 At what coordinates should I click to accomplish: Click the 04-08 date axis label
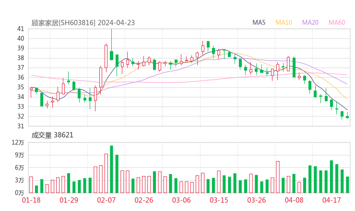tap(294, 200)
